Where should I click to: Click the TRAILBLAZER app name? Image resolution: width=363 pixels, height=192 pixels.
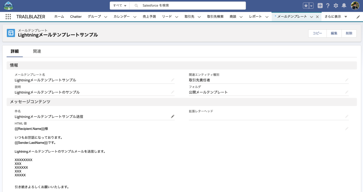pos(31,17)
